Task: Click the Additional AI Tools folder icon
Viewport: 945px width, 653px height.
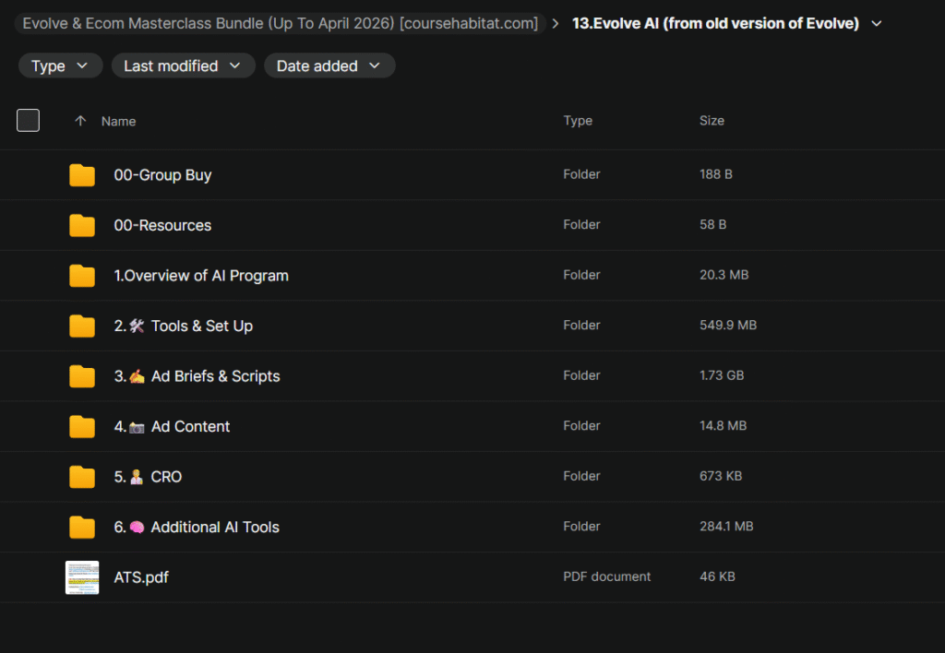Action: click(x=82, y=527)
